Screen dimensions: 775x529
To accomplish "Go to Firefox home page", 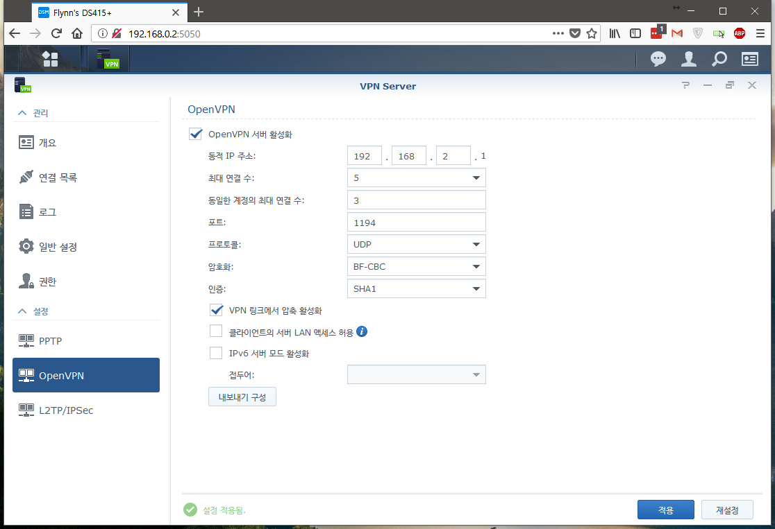I will pos(77,33).
